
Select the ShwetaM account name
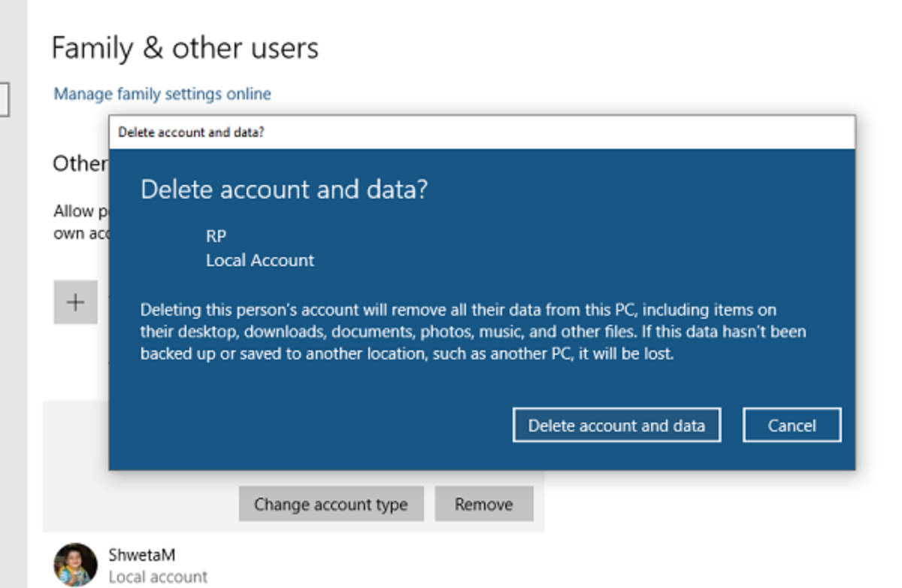[x=142, y=555]
